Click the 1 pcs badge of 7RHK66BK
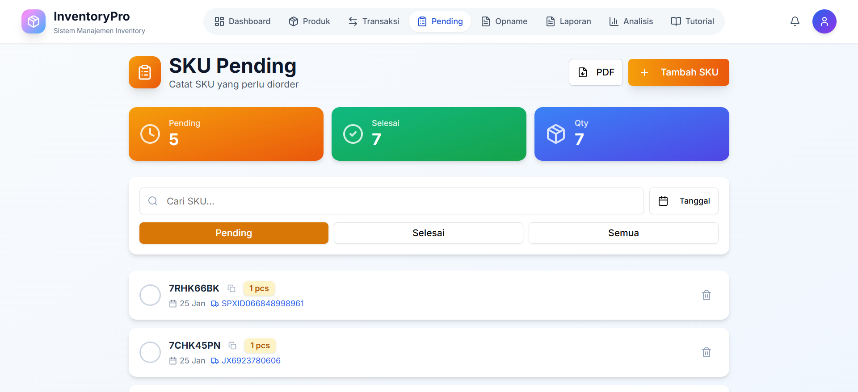Image resolution: width=858 pixels, height=392 pixels. point(259,288)
